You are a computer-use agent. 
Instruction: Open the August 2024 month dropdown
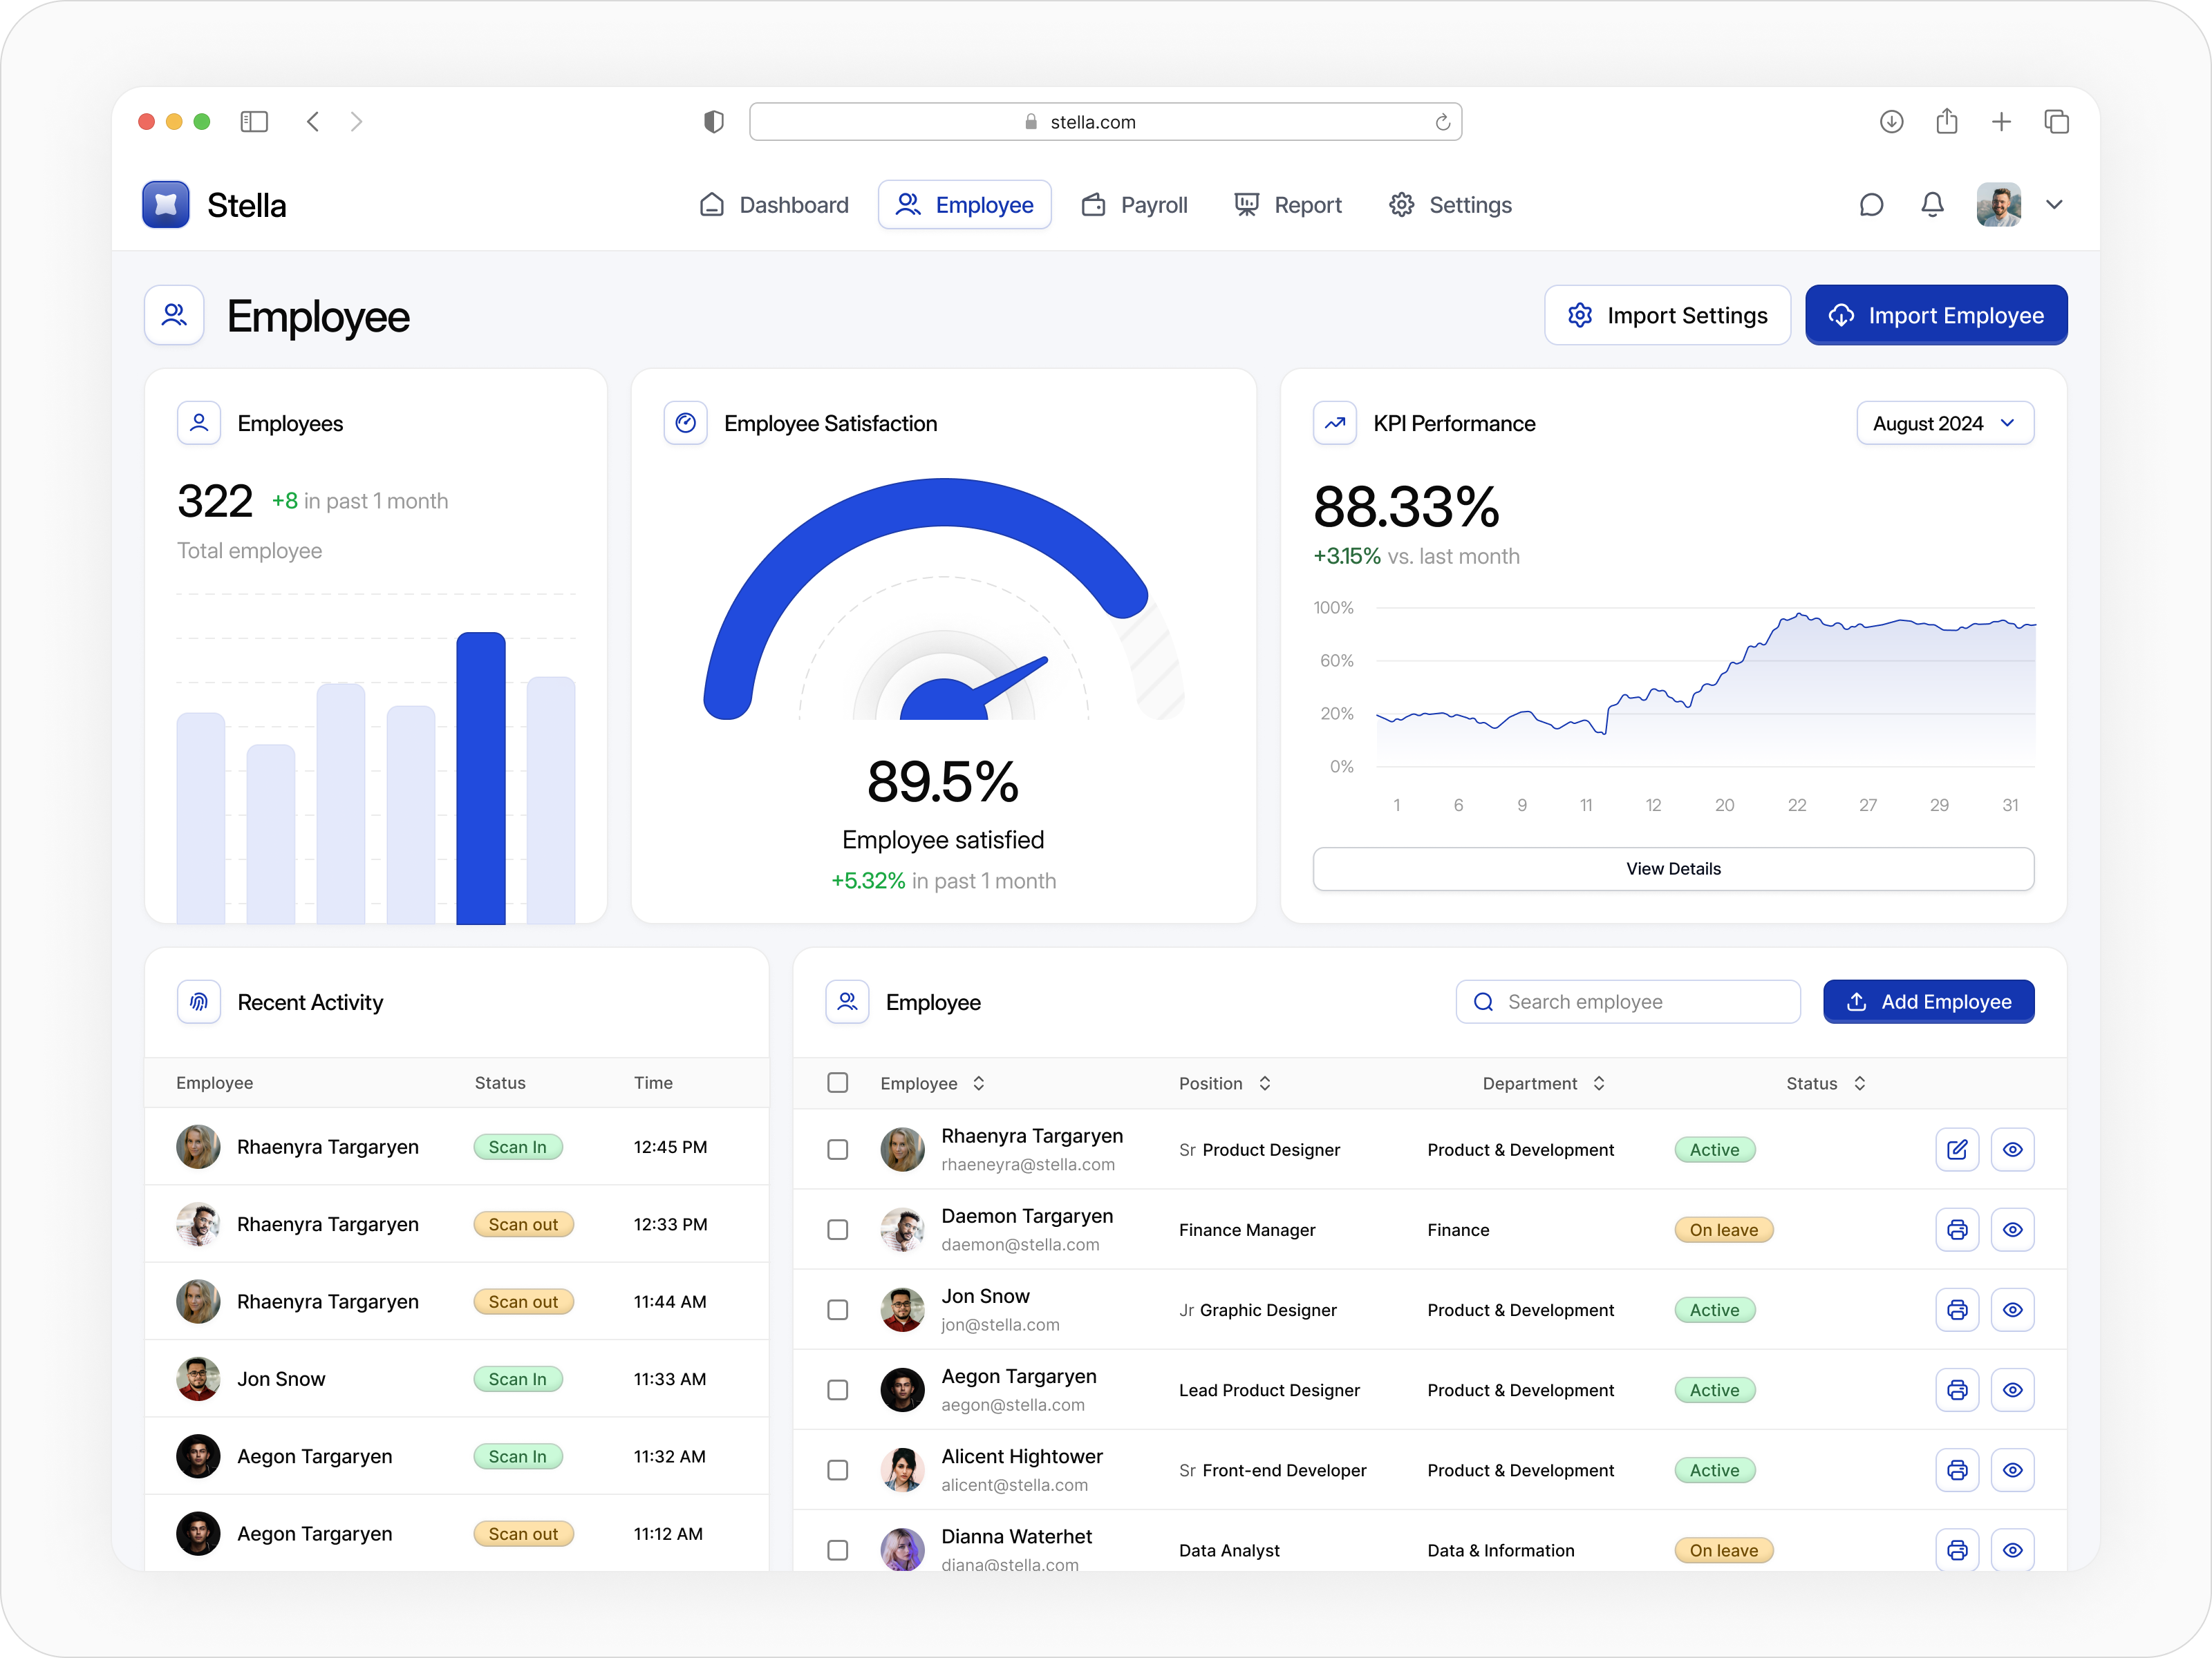click(1943, 423)
